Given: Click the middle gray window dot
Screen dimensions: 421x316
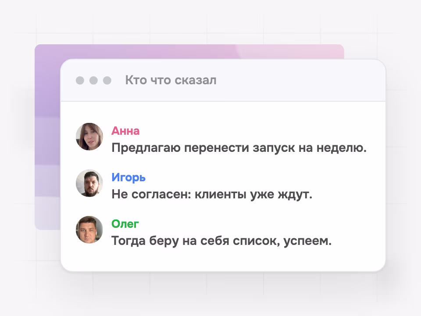Looking at the screenshot, I should pyautogui.click(x=93, y=80).
